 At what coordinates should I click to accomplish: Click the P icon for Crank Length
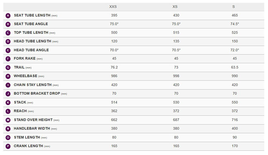click(8, 146)
